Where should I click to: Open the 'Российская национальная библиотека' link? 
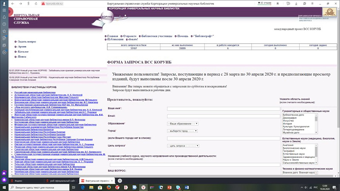pyautogui.click(x=35, y=92)
